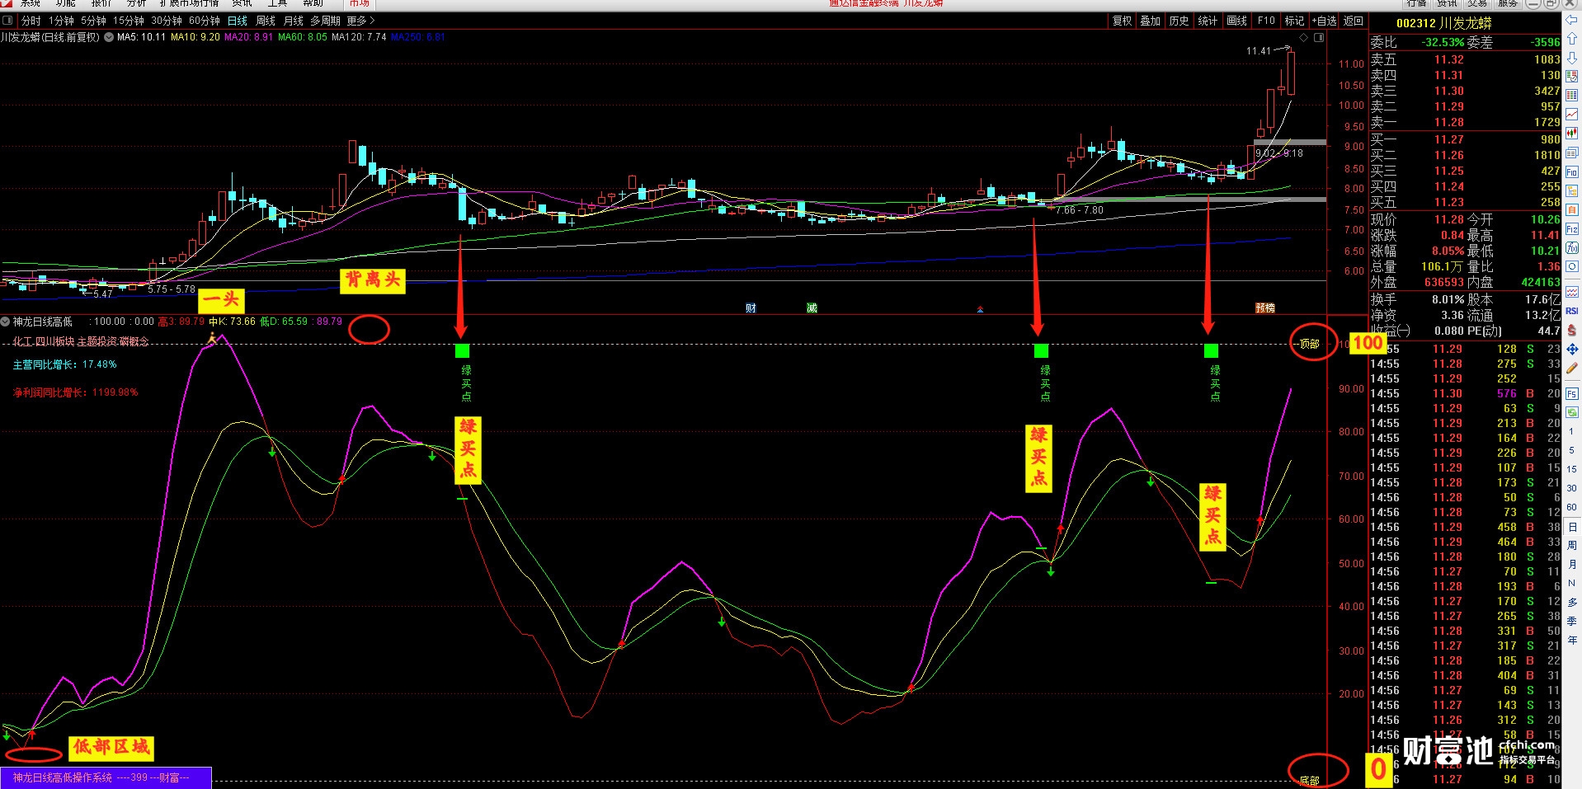Select the 15分钟 period tab

[x=129, y=21]
